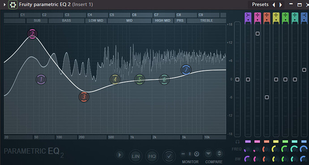Click the teal band 6 frequency knob

pyautogui.click(x=295, y=149)
